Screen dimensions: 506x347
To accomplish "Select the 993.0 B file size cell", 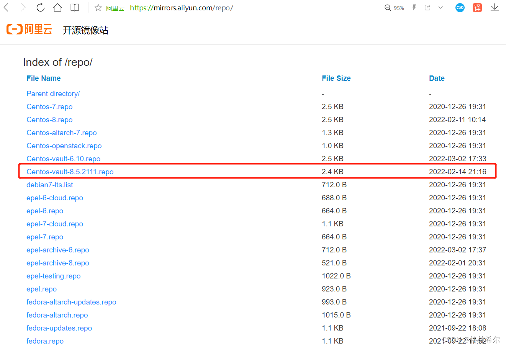I will click(x=334, y=302).
